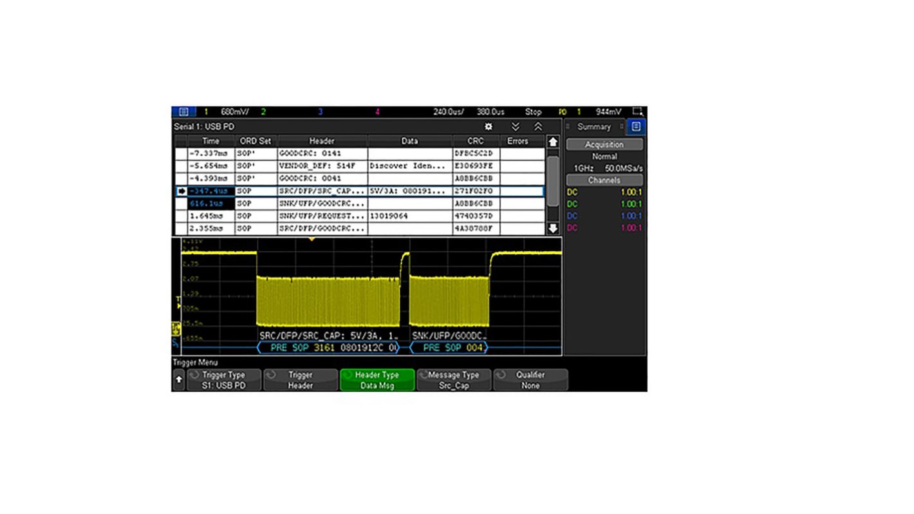Image resolution: width=914 pixels, height=514 pixels.
Task: Select the blue channel 3 indicator
Action: click(x=320, y=112)
